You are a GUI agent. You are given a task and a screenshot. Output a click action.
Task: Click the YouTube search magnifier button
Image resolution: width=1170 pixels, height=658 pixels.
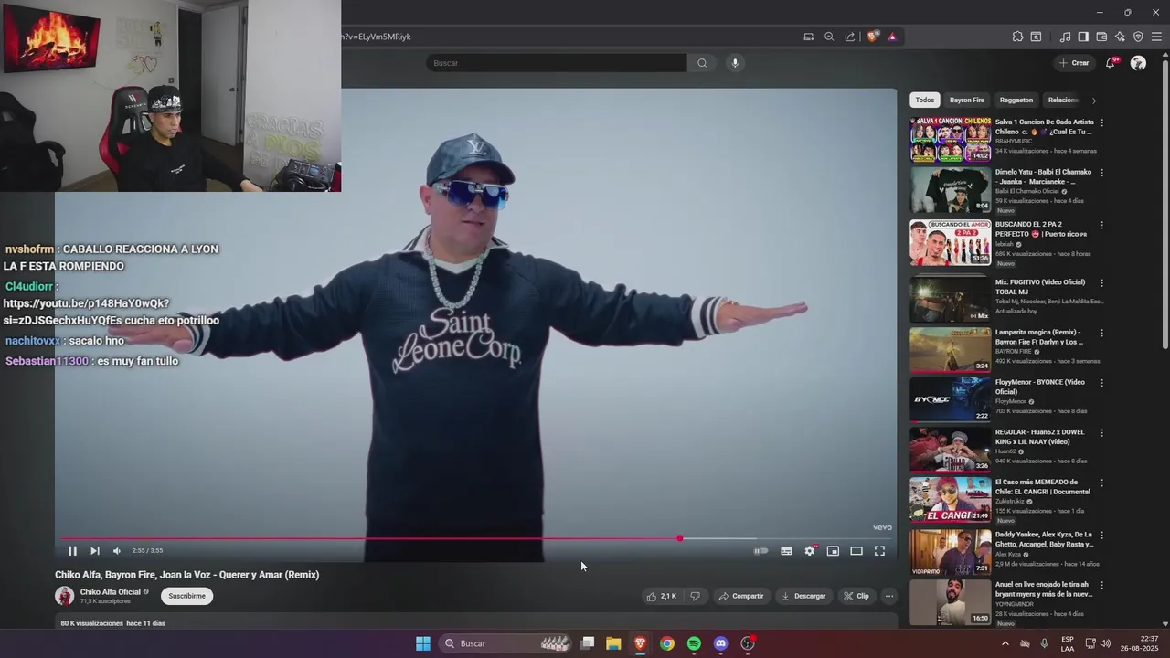pos(702,63)
